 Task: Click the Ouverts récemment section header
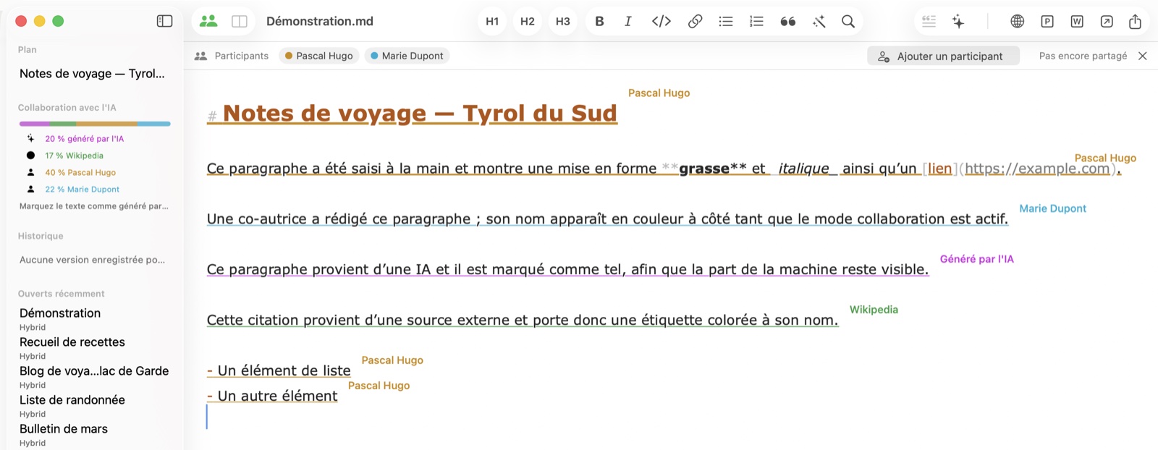(x=62, y=294)
